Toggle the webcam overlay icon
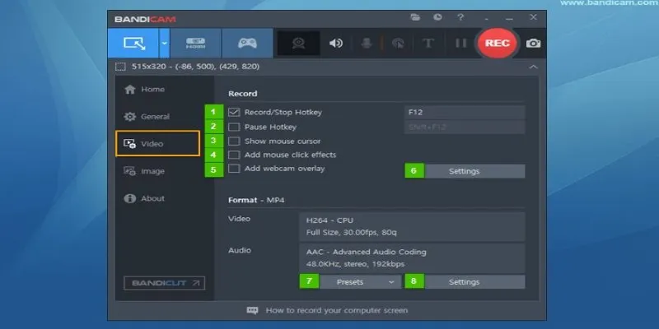 pyautogui.click(x=298, y=44)
